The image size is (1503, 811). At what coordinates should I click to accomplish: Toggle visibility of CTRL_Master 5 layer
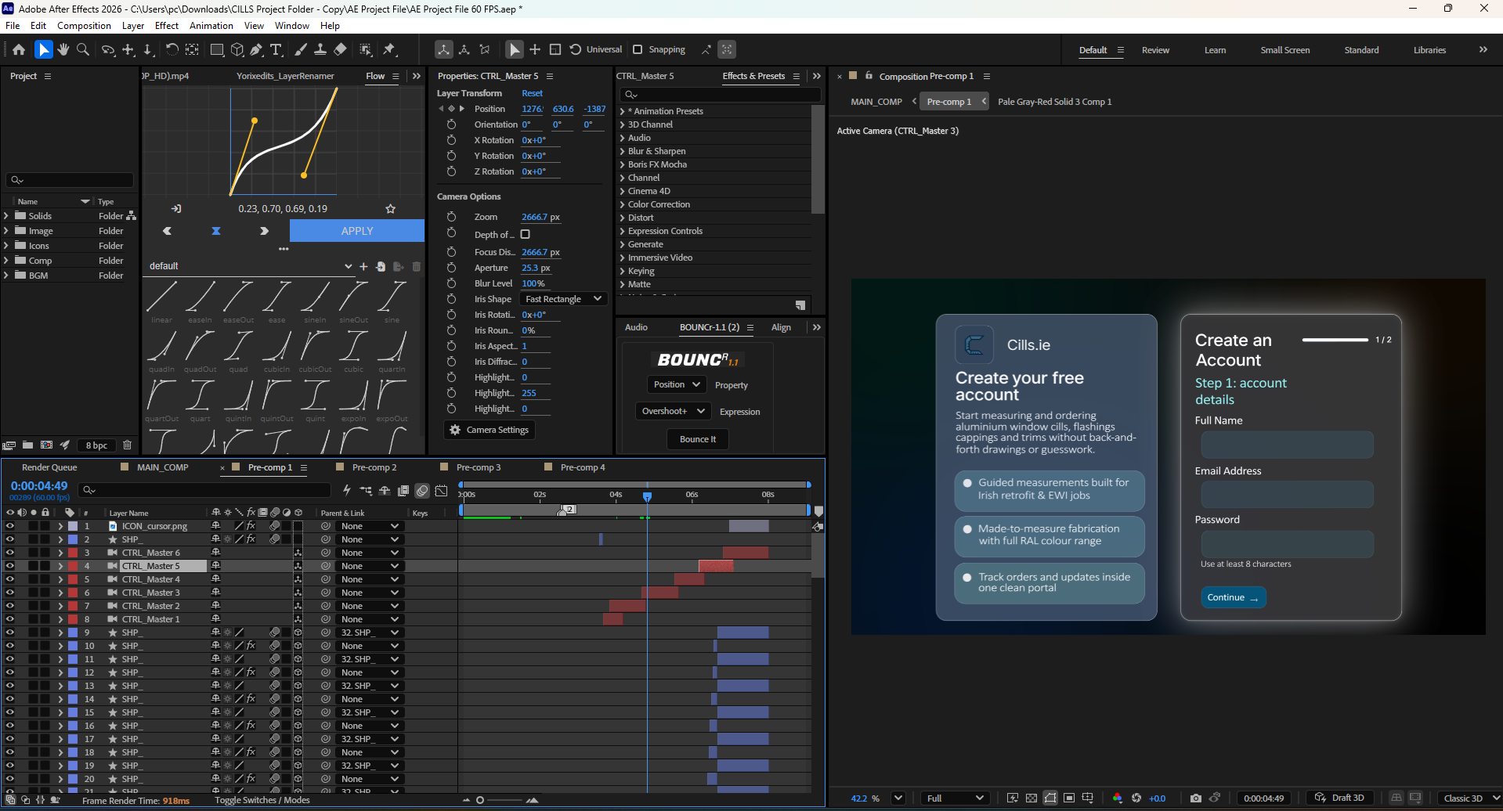10,566
